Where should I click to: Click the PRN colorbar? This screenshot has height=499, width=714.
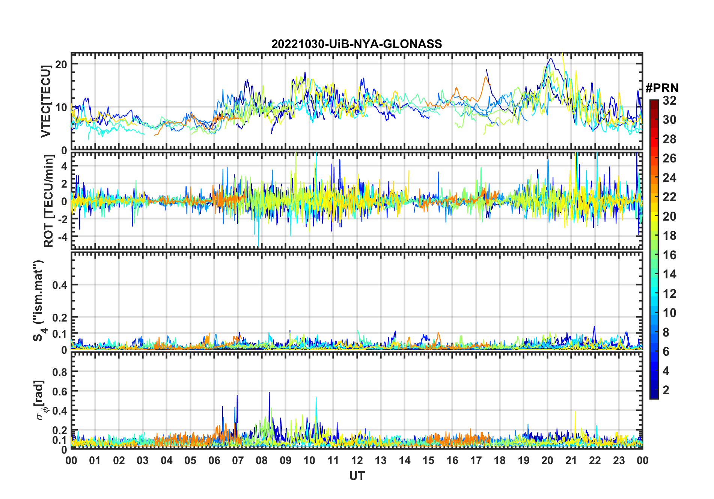(654, 249)
